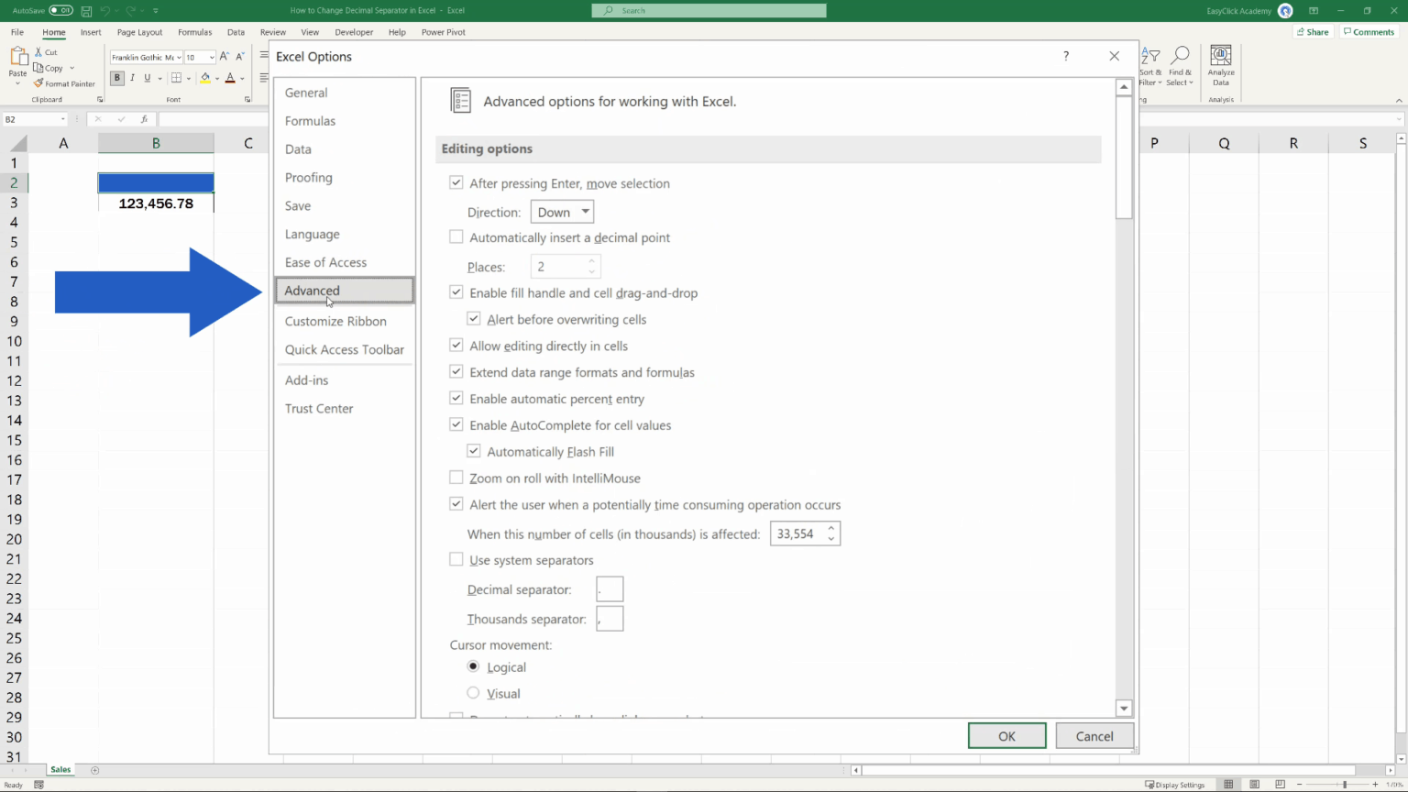Click the Cancel button

[1094, 735]
